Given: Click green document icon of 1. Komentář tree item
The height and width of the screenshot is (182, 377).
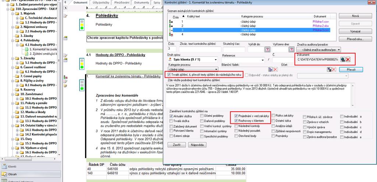Looking at the screenshot, I should click(27, 49).
